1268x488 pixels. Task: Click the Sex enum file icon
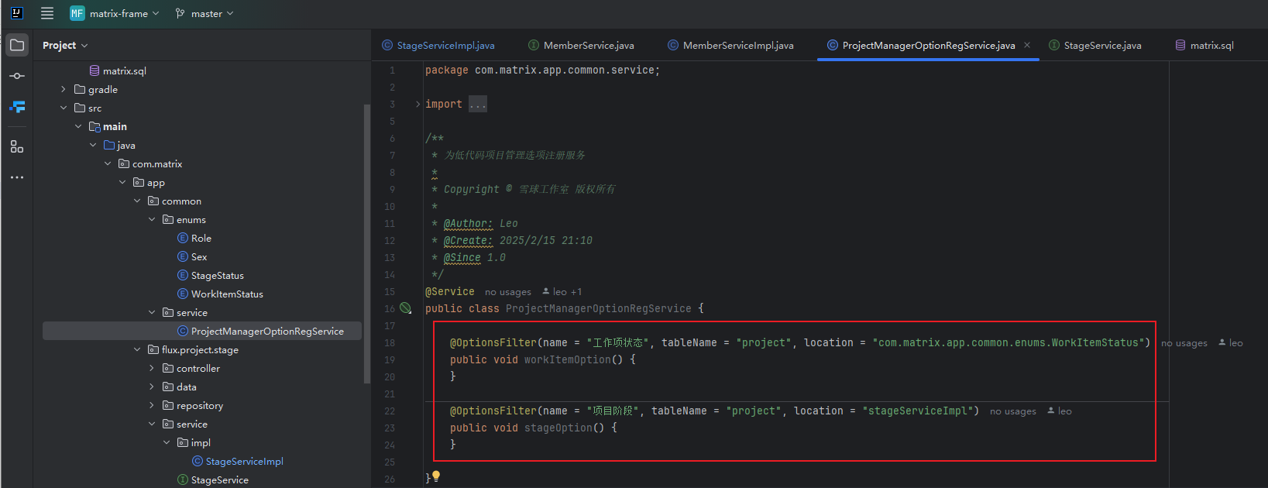coord(183,256)
